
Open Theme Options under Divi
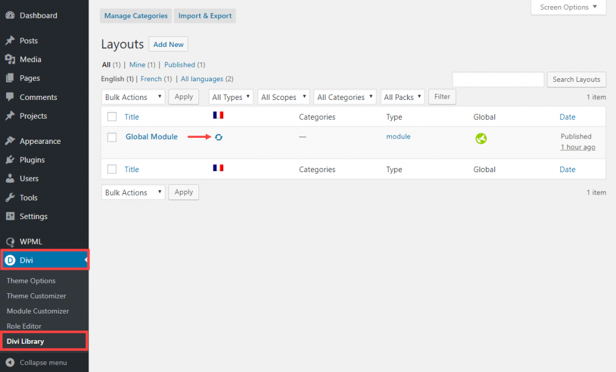(31, 281)
